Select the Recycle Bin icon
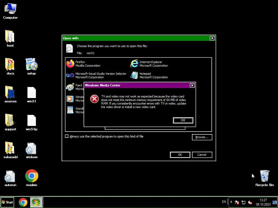 pyautogui.click(x=264, y=178)
